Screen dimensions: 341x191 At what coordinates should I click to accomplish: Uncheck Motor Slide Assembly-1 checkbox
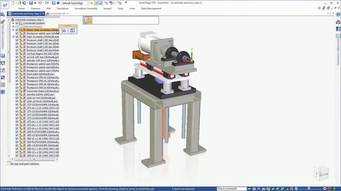pos(17,30)
